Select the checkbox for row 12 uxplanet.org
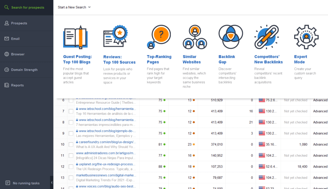This screenshot has height=189, width=328. pos(71,166)
